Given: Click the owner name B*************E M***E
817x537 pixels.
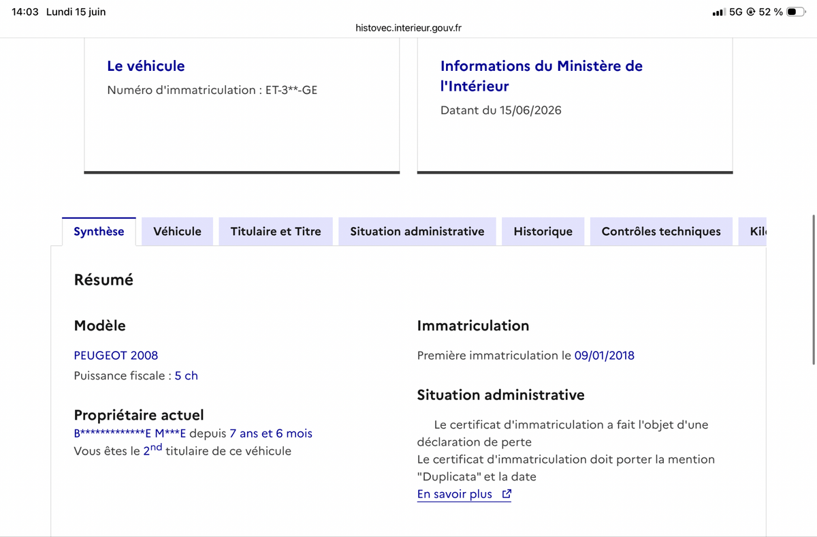Looking at the screenshot, I should coord(130,433).
